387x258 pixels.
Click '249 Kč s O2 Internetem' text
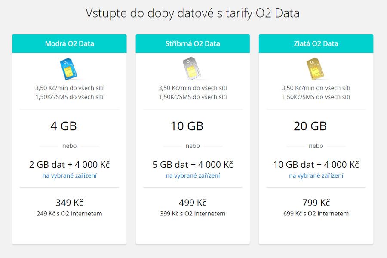pos(69,213)
